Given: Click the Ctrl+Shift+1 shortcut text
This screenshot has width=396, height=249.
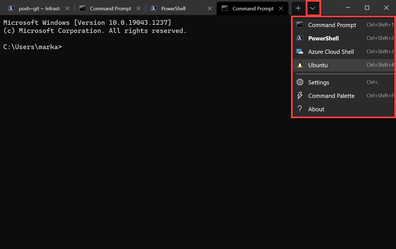Looking at the screenshot, I should tap(380, 25).
